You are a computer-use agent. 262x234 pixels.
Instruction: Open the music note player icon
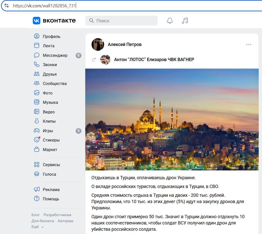(x=185, y=21)
